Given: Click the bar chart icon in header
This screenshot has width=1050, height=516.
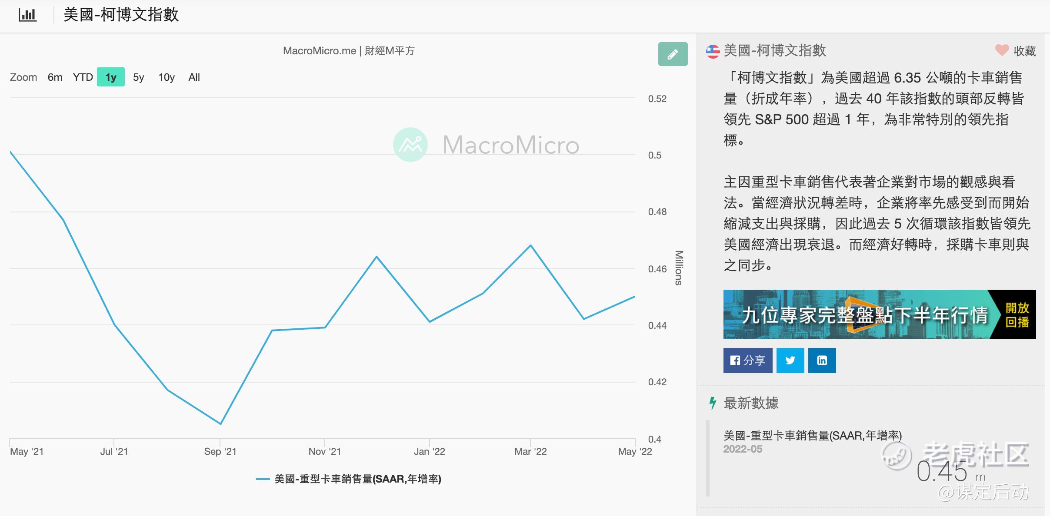Looking at the screenshot, I should (x=27, y=15).
